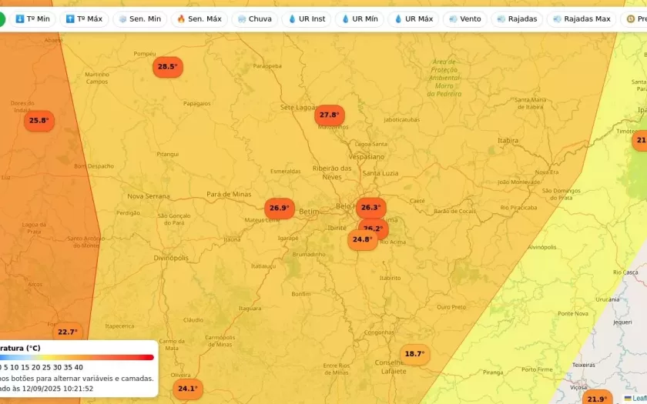
Task: Display the Vento wind layer
Action: click(x=464, y=18)
